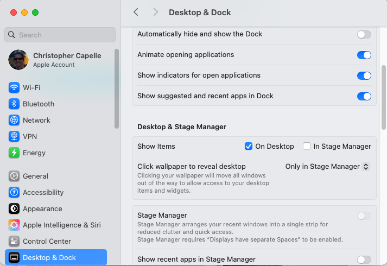Select the Bluetooth icon in sidebar

(x=14, y=104)
